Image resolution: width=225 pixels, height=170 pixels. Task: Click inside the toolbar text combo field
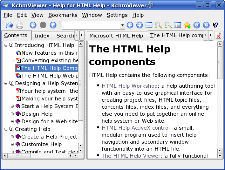[x=91, y=25]
